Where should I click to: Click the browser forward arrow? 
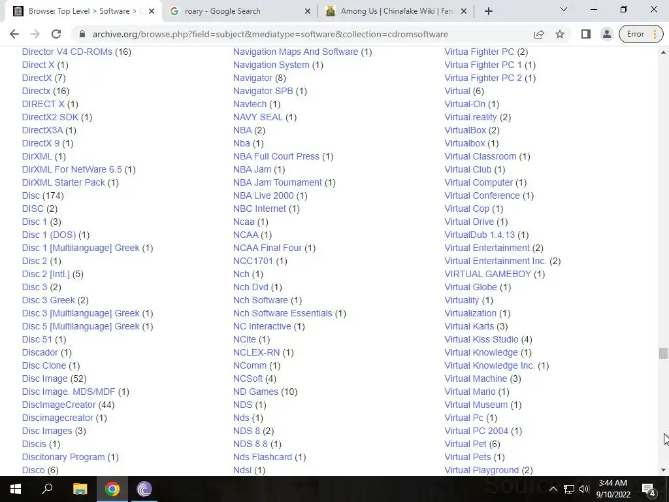[x=35, y=34]
